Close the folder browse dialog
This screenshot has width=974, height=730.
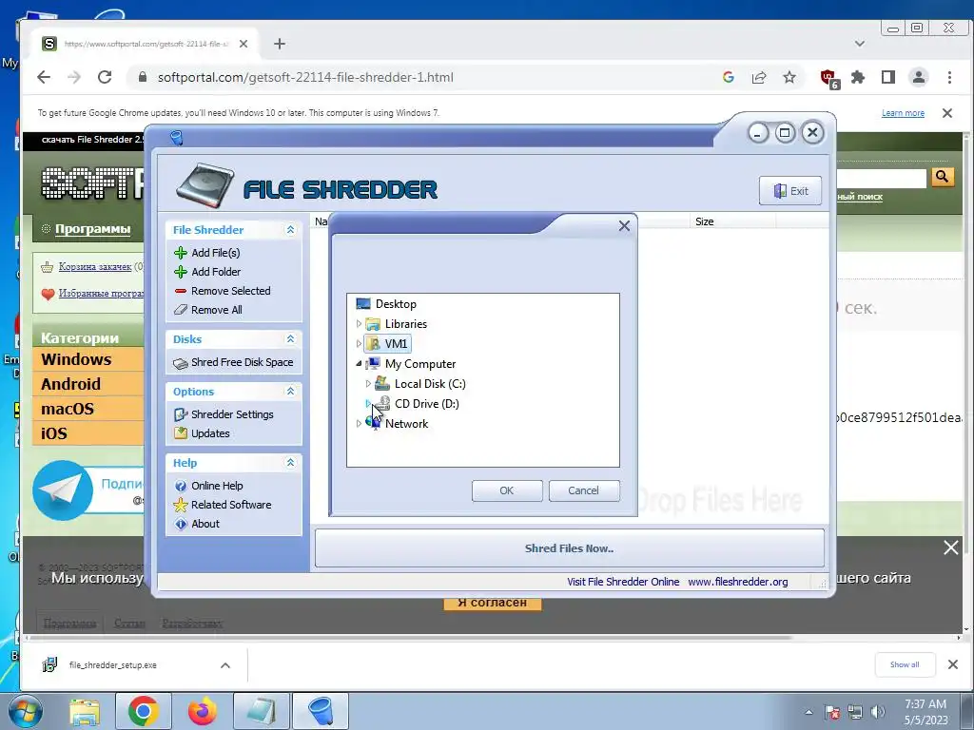pos(624,226)
